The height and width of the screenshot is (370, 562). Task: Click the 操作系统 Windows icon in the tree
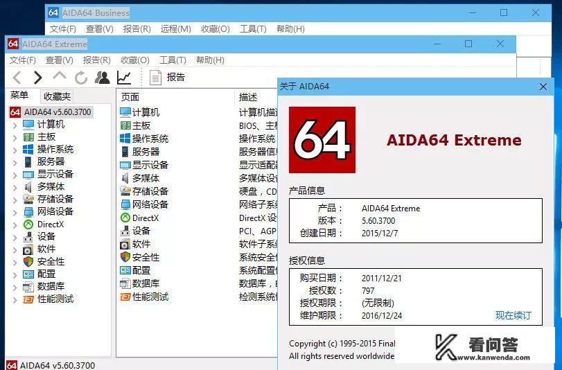pos(28,149)
